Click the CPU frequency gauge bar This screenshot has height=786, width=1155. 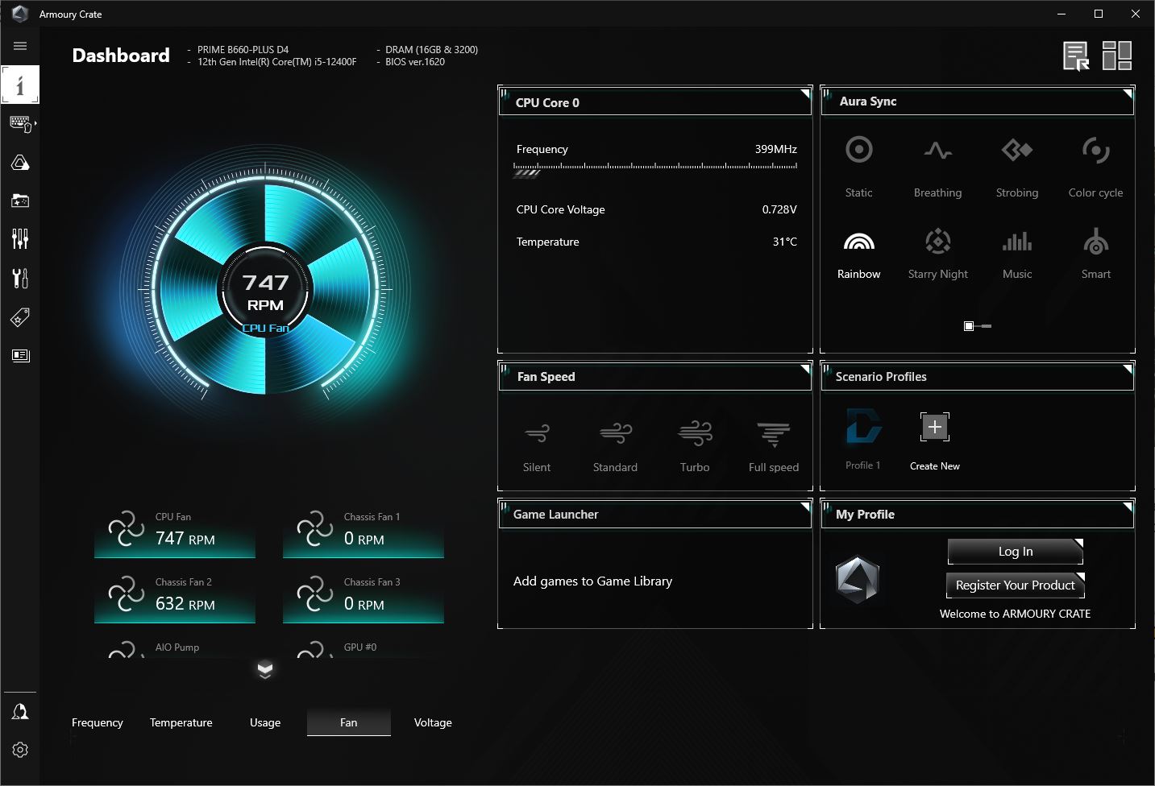tap(655, 168)
